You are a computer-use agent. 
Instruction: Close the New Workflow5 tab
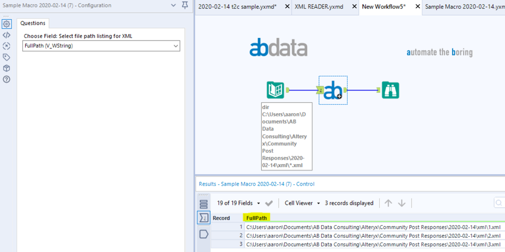click(418, 7)
